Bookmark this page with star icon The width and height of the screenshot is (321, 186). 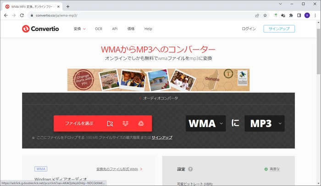pyautogui.click(x=265, y=15)
